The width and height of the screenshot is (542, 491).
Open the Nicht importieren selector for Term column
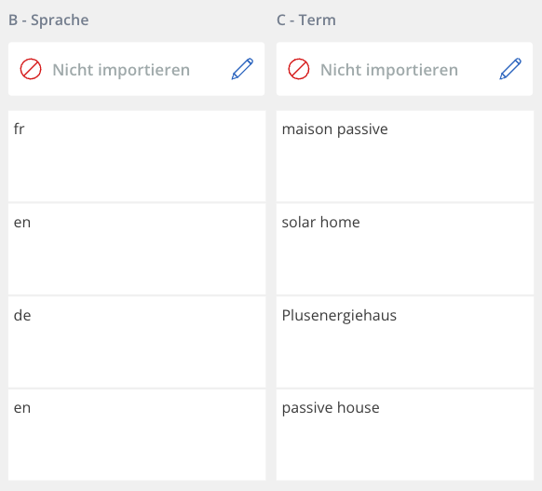404,69
